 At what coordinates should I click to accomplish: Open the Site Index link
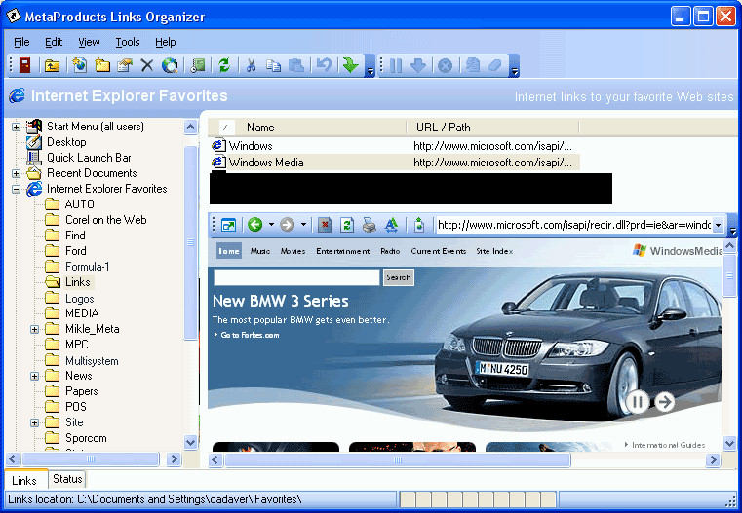[494, 251]
